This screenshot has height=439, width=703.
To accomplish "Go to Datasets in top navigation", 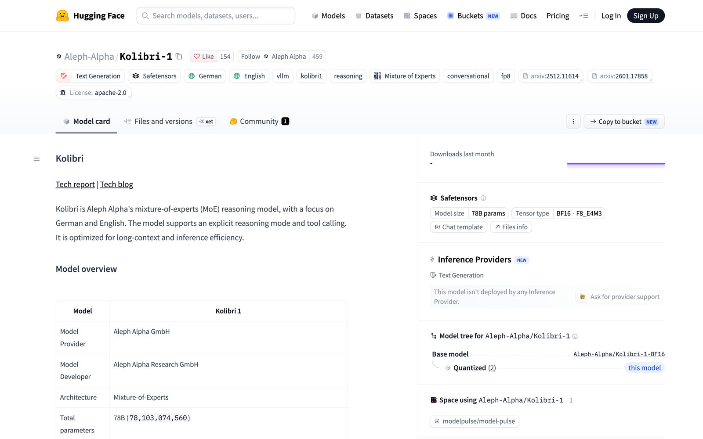I will tap(374, 16).
